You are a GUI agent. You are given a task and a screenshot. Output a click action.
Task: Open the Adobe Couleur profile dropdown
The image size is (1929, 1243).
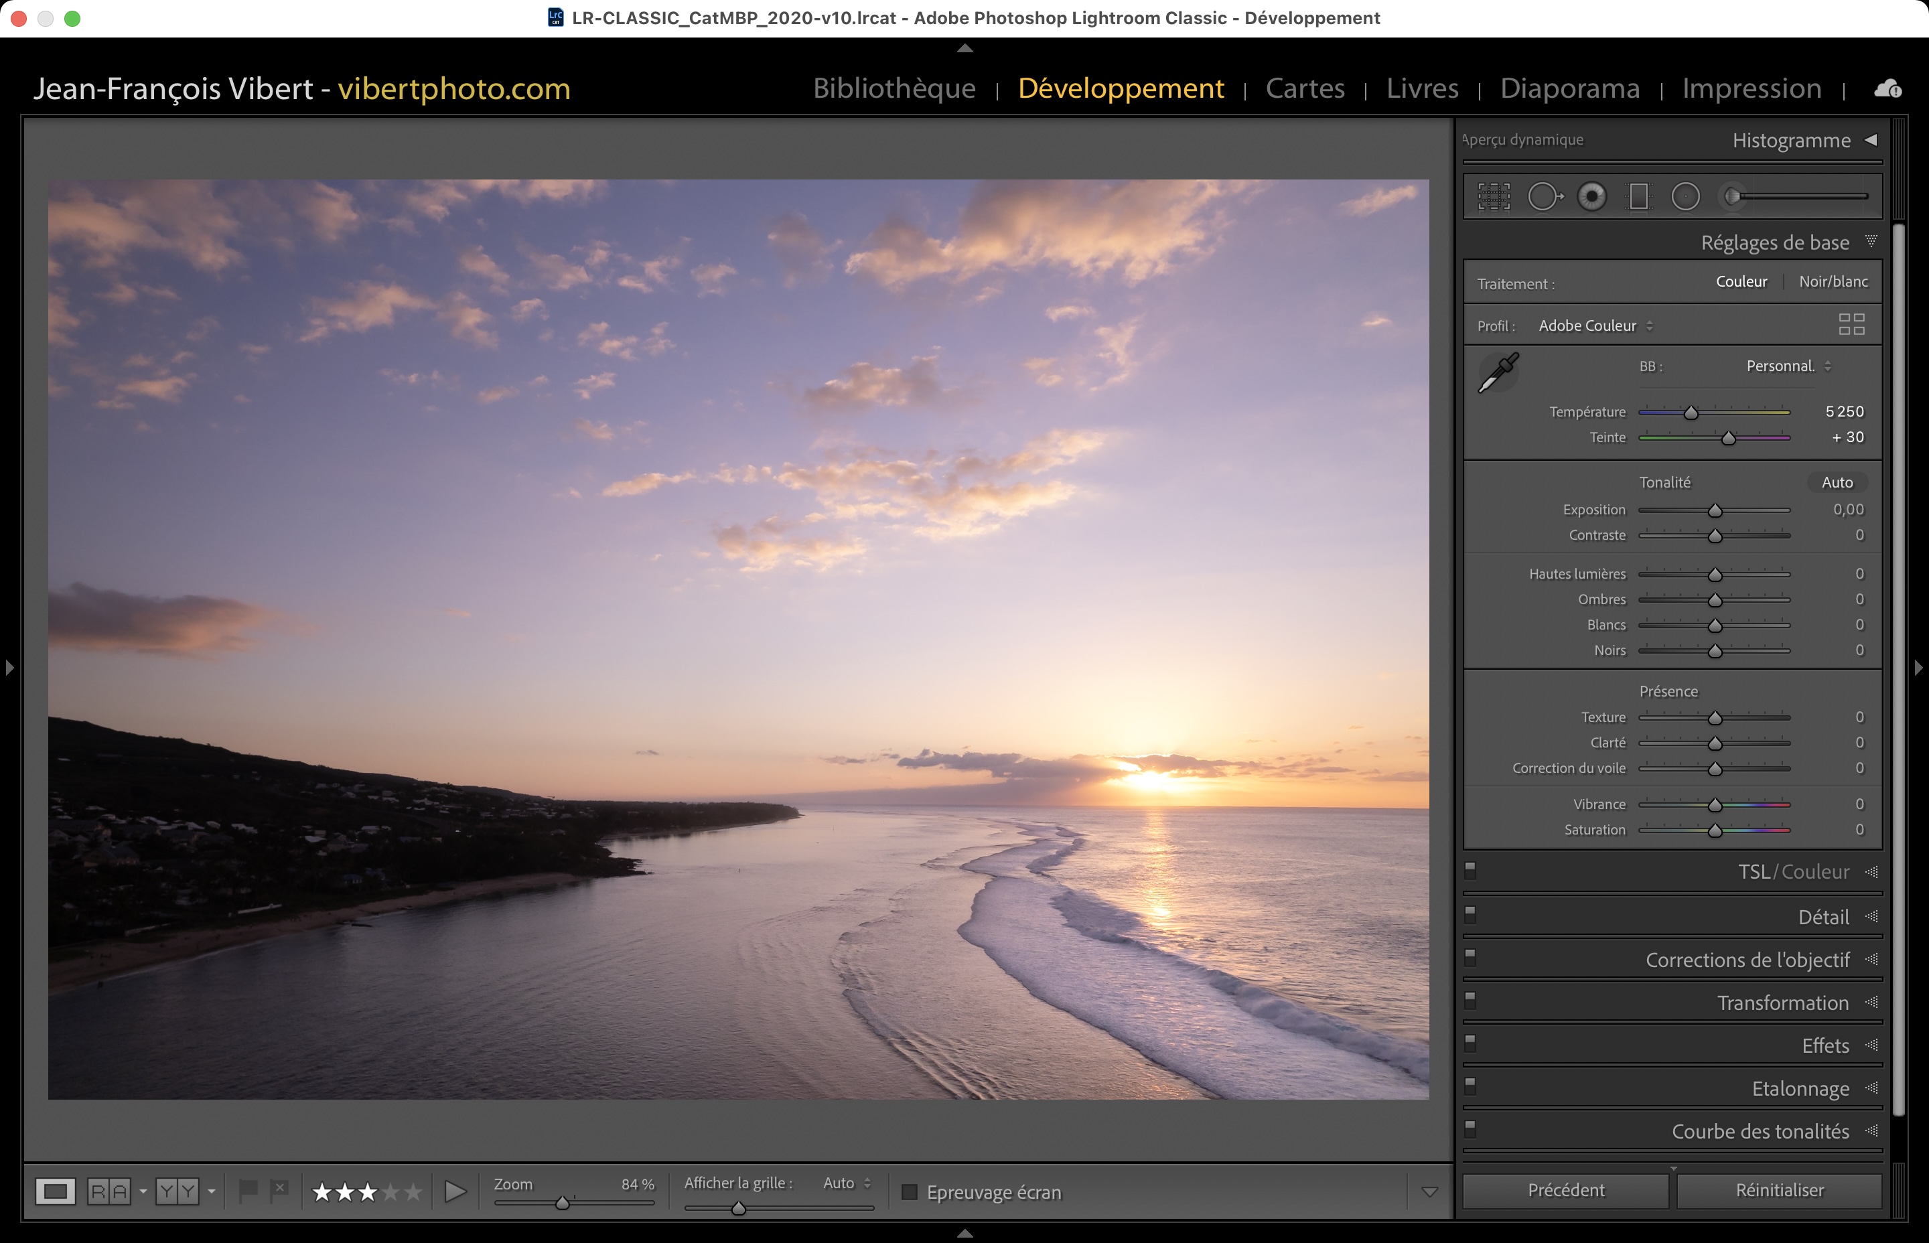click(1595, 325)
